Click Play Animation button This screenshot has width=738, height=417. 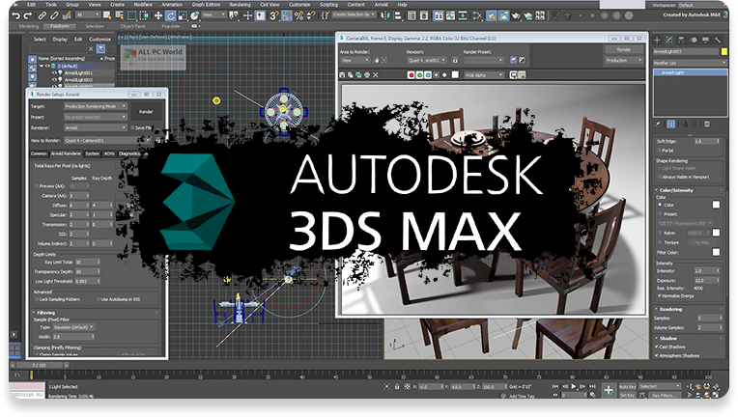(x=574, y=386)
